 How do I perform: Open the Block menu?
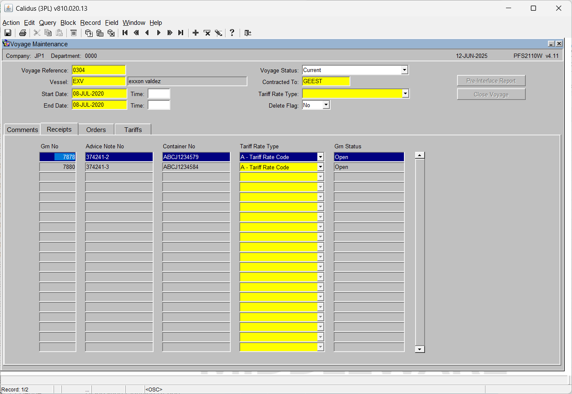(68, 23)
